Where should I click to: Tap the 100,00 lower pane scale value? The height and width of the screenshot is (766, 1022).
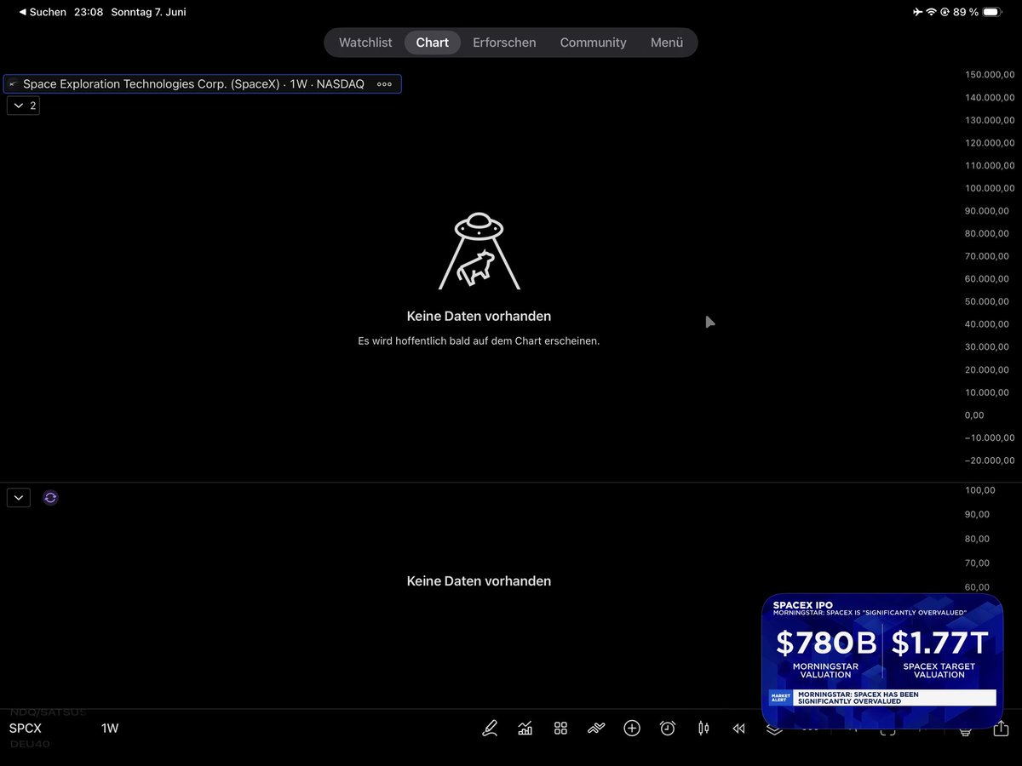(979, 490)
